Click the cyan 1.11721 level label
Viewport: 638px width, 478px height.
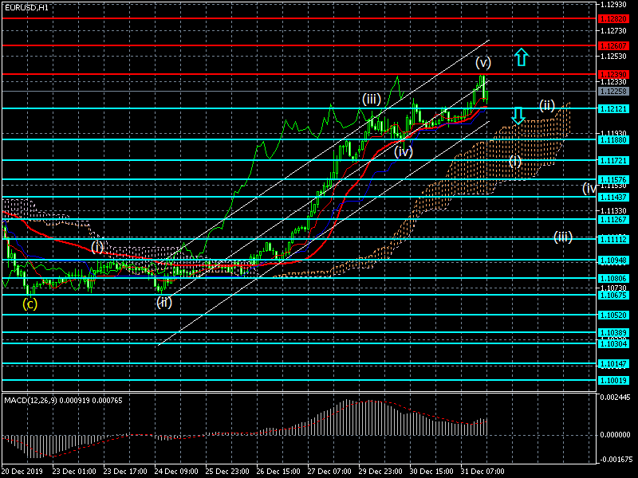point(614,161)
